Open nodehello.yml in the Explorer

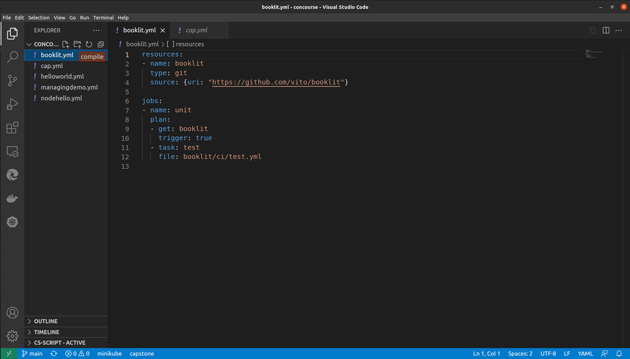click(x=66, y=98)
